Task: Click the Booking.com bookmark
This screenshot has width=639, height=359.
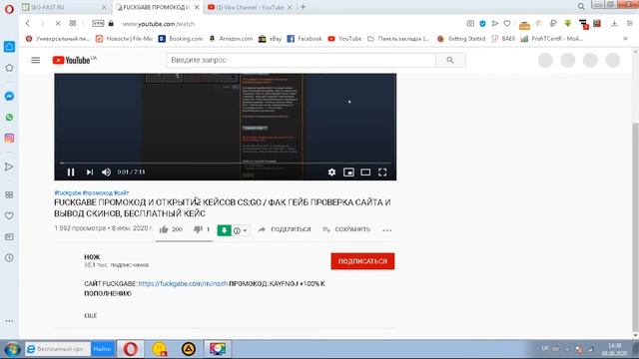Action: (181, 39)
